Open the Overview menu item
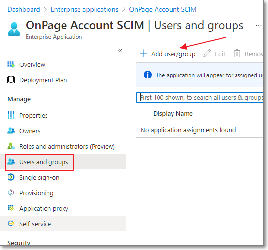The image size is (268, 250). tap(32, 64)
